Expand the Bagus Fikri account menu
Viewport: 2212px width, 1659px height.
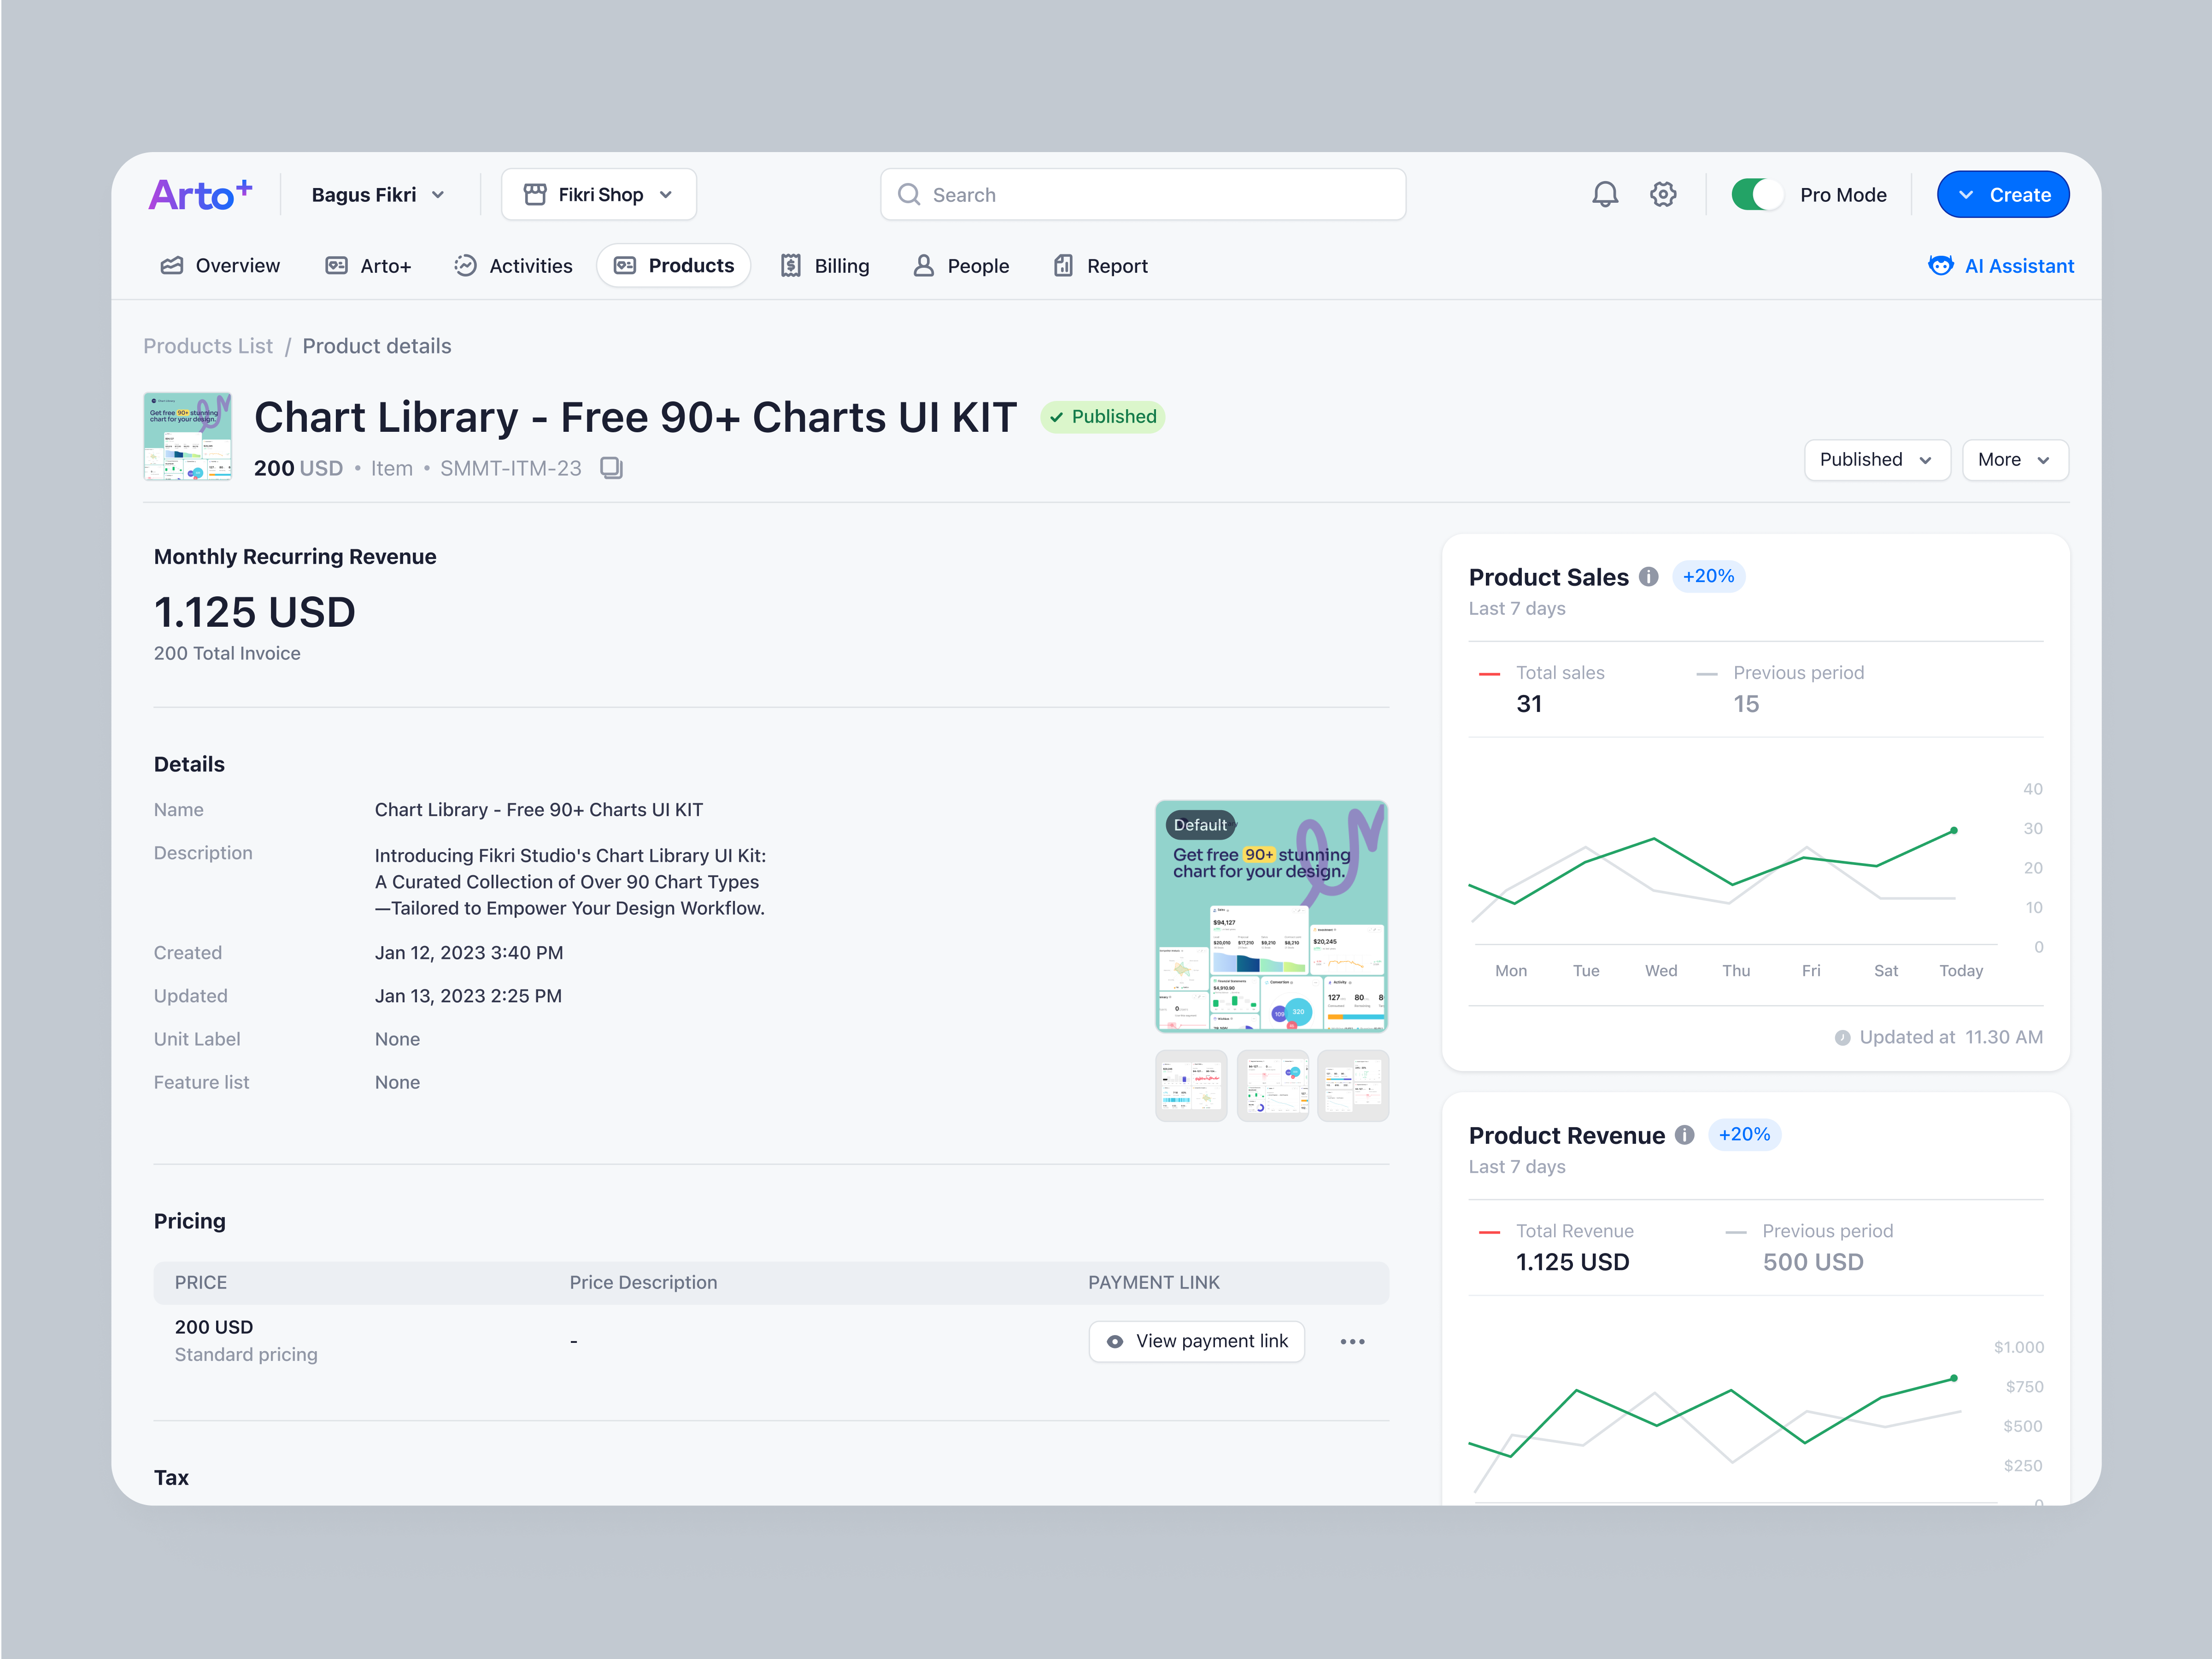376,194
